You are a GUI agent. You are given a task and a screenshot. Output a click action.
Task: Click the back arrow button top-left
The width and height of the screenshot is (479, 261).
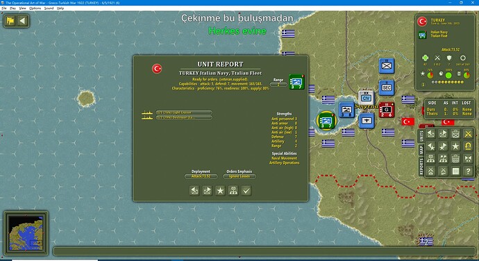click(22, 21)
